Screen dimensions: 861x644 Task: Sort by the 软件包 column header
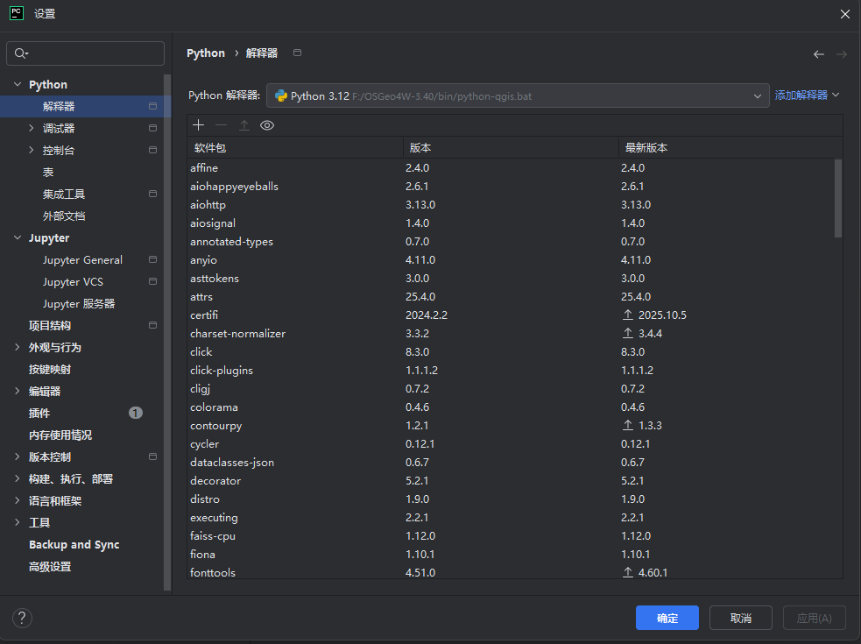[295, 148]
